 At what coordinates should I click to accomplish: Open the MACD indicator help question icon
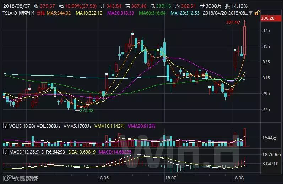(x=6, y=152)
